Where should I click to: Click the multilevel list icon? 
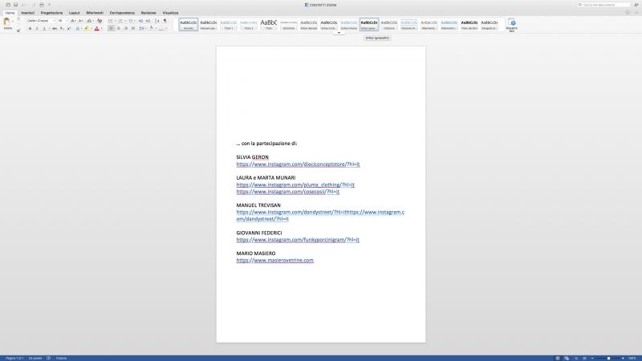point(131,21)
